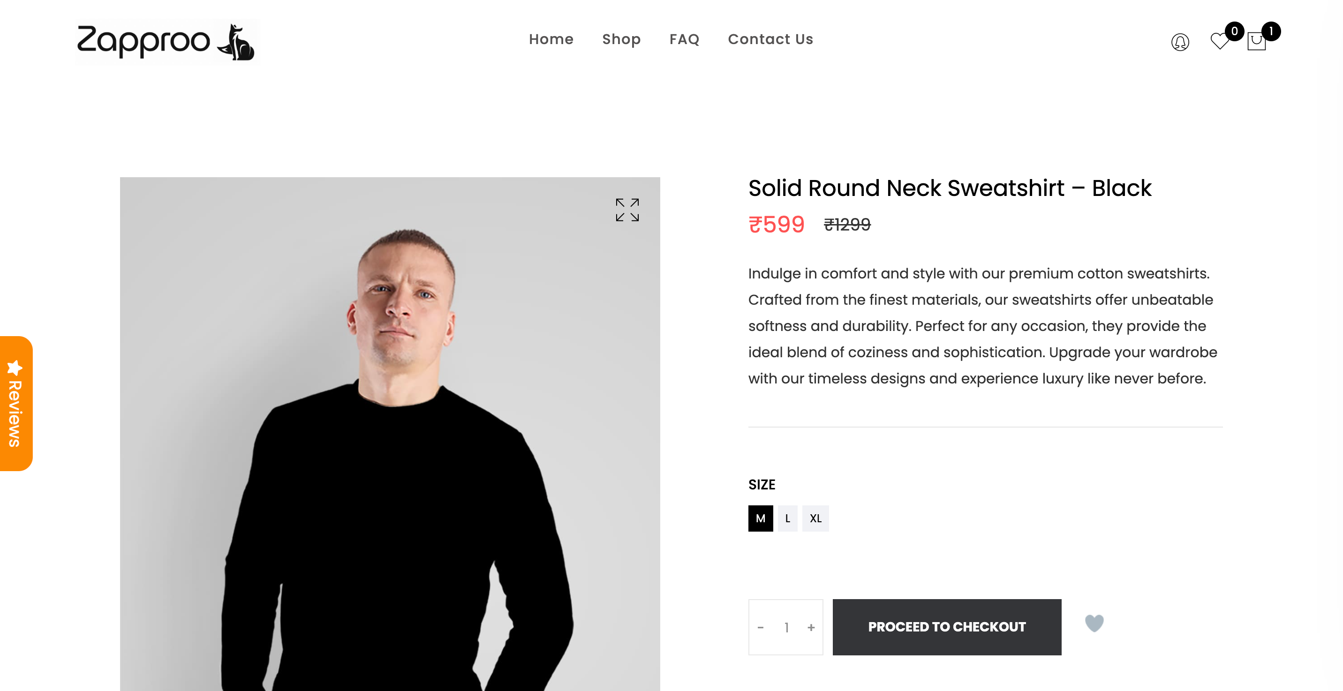This screenshot has height=691, width=1343.
Task: Open the Contact Us page
Action: coord(770,39)
